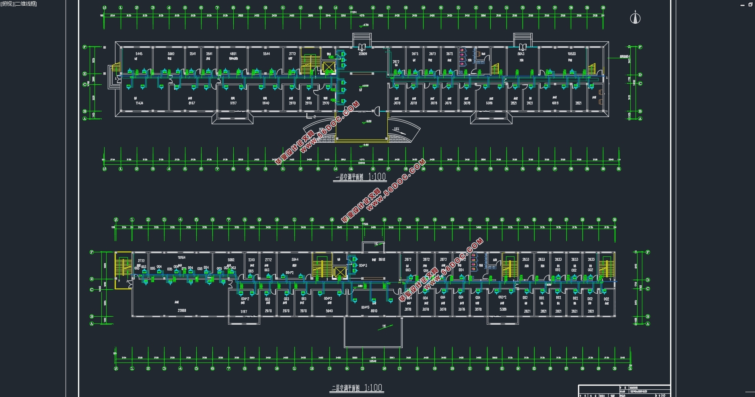Click room load value 5643
The width and height of the screenshot is (755, 397).
click(521, 54)
